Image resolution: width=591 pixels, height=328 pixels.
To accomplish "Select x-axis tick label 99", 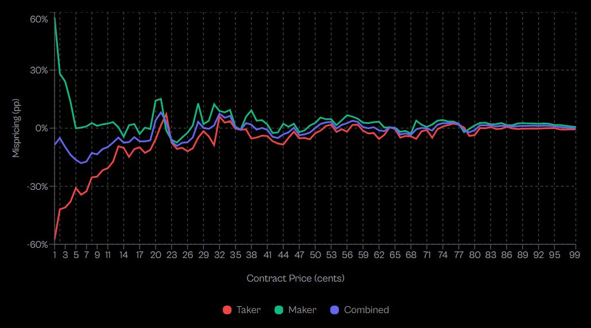I will tap(575, 255).
